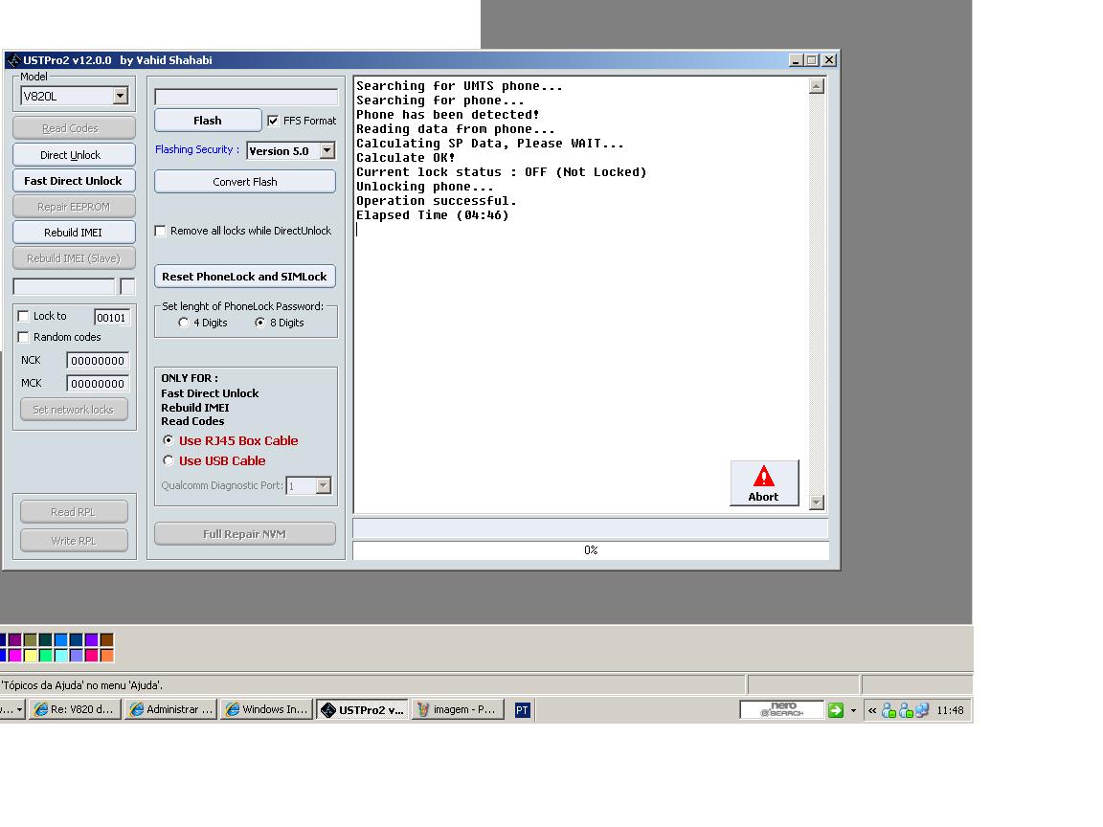1103x827 pixels.
Task: Choose the Use USB Cable option
Action: [x=169, y=460]
